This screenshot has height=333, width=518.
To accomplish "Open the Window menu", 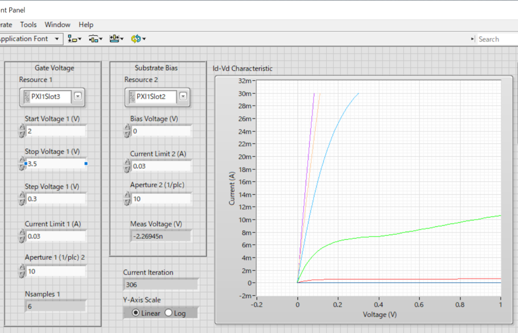I will pos(57,24).
